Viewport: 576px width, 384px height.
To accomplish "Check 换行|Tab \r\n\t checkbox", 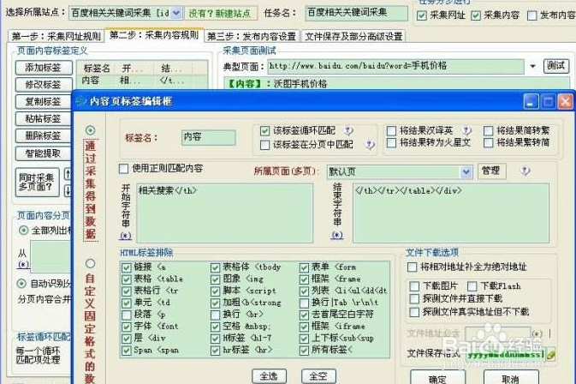I will click(304, 303).
